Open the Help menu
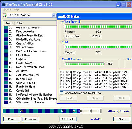The width and height of the screenshot is (132, 129). (x=16, y=9)
